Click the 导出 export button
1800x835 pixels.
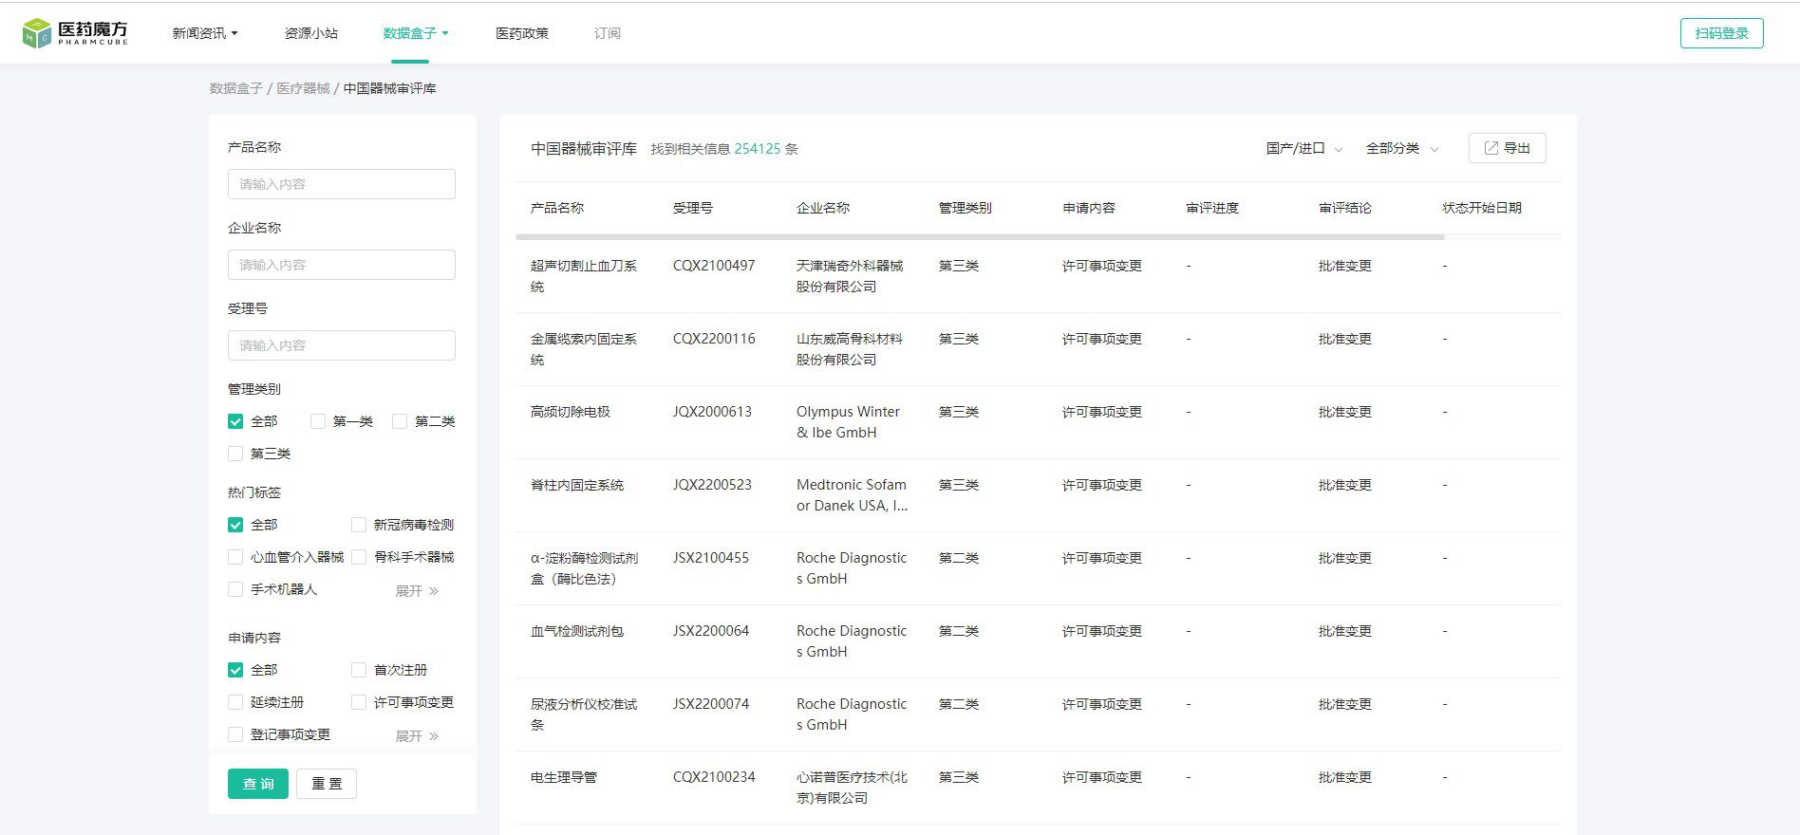pyautogui.click(x=1508, y=148)
